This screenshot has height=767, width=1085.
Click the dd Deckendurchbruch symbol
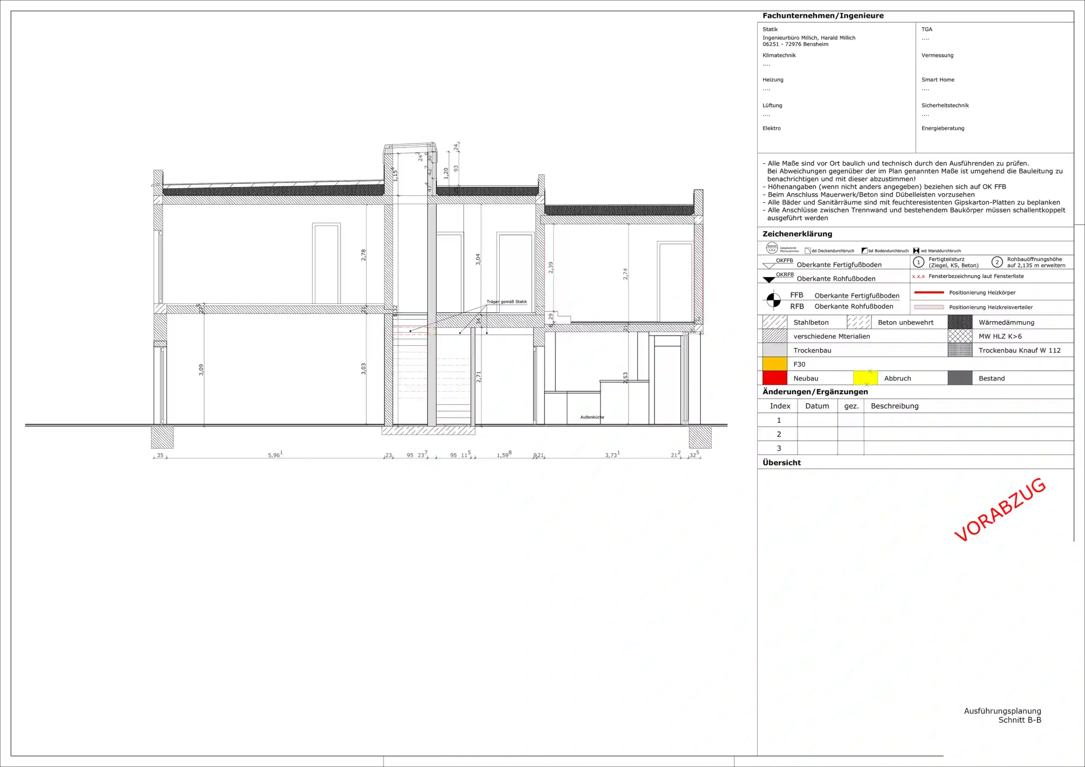[808, 251]
